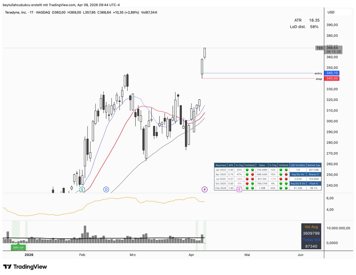Click the Teradyne, Inc. symbol title
The height and width of the screenshot is (275, 356).
coord(17,12)
